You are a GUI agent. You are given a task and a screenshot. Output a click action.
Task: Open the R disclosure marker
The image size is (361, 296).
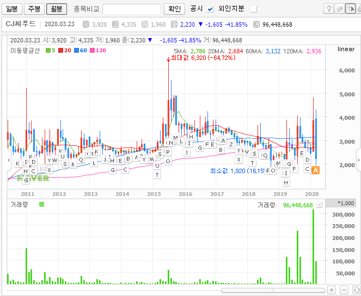[73, 165]
